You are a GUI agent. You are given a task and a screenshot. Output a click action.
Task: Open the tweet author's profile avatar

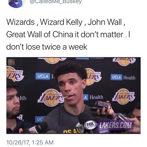[17, 3]
